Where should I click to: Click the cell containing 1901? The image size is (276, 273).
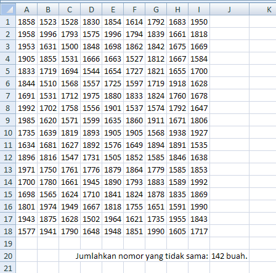click(x=113, y=108)
